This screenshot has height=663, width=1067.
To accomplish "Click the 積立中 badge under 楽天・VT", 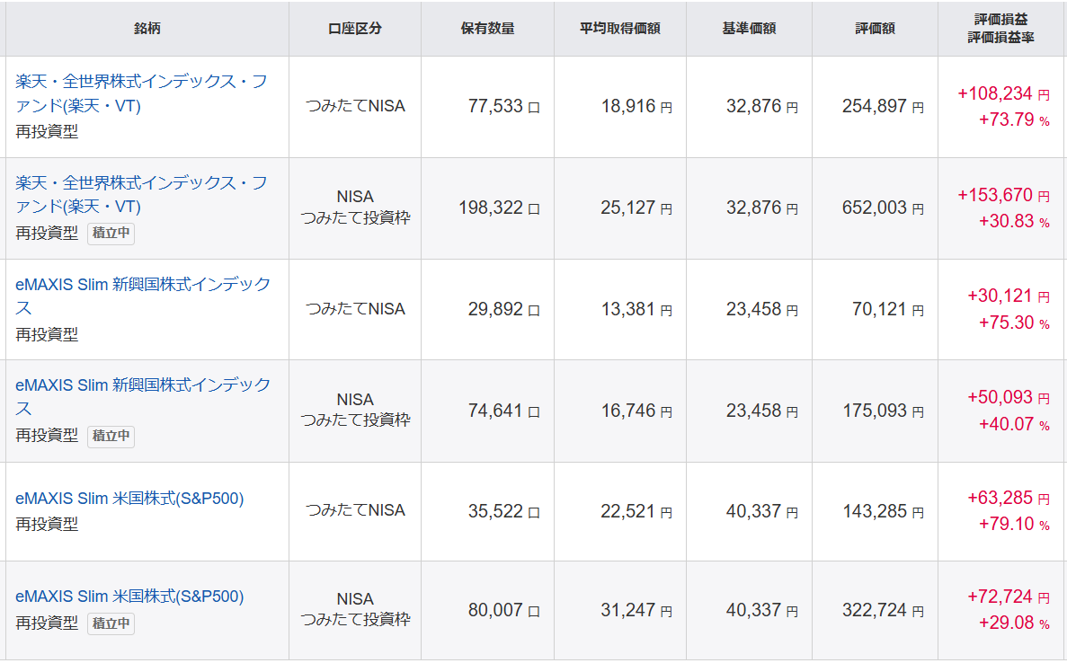I will pyautogui.click(x=111, y=234).
